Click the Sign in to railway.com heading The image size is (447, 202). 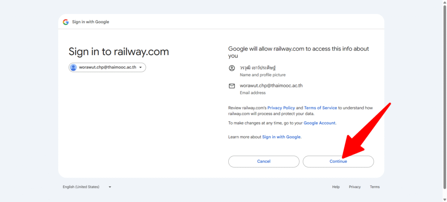tap(119, 52)
